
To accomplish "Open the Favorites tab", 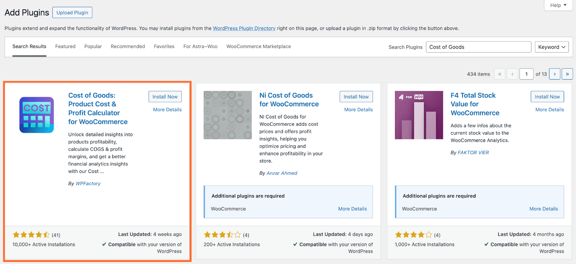I will (x=164, y=46).
